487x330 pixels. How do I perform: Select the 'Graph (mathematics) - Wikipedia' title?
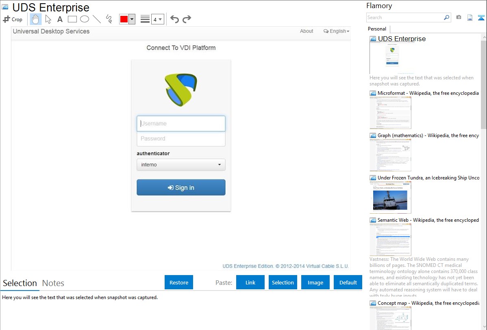[428, 135]
